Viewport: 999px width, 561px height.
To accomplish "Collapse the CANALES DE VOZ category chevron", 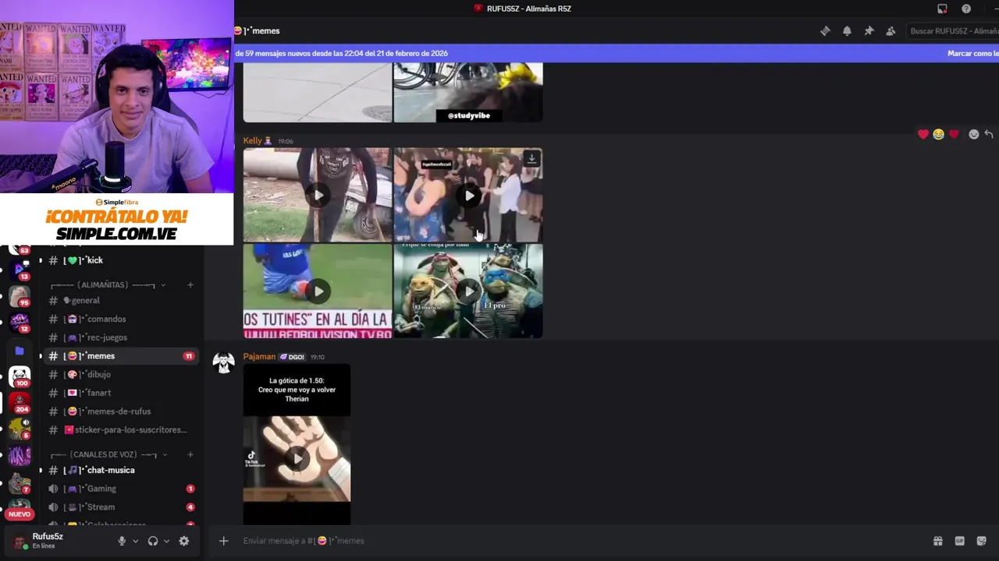I will click(165, 454).
